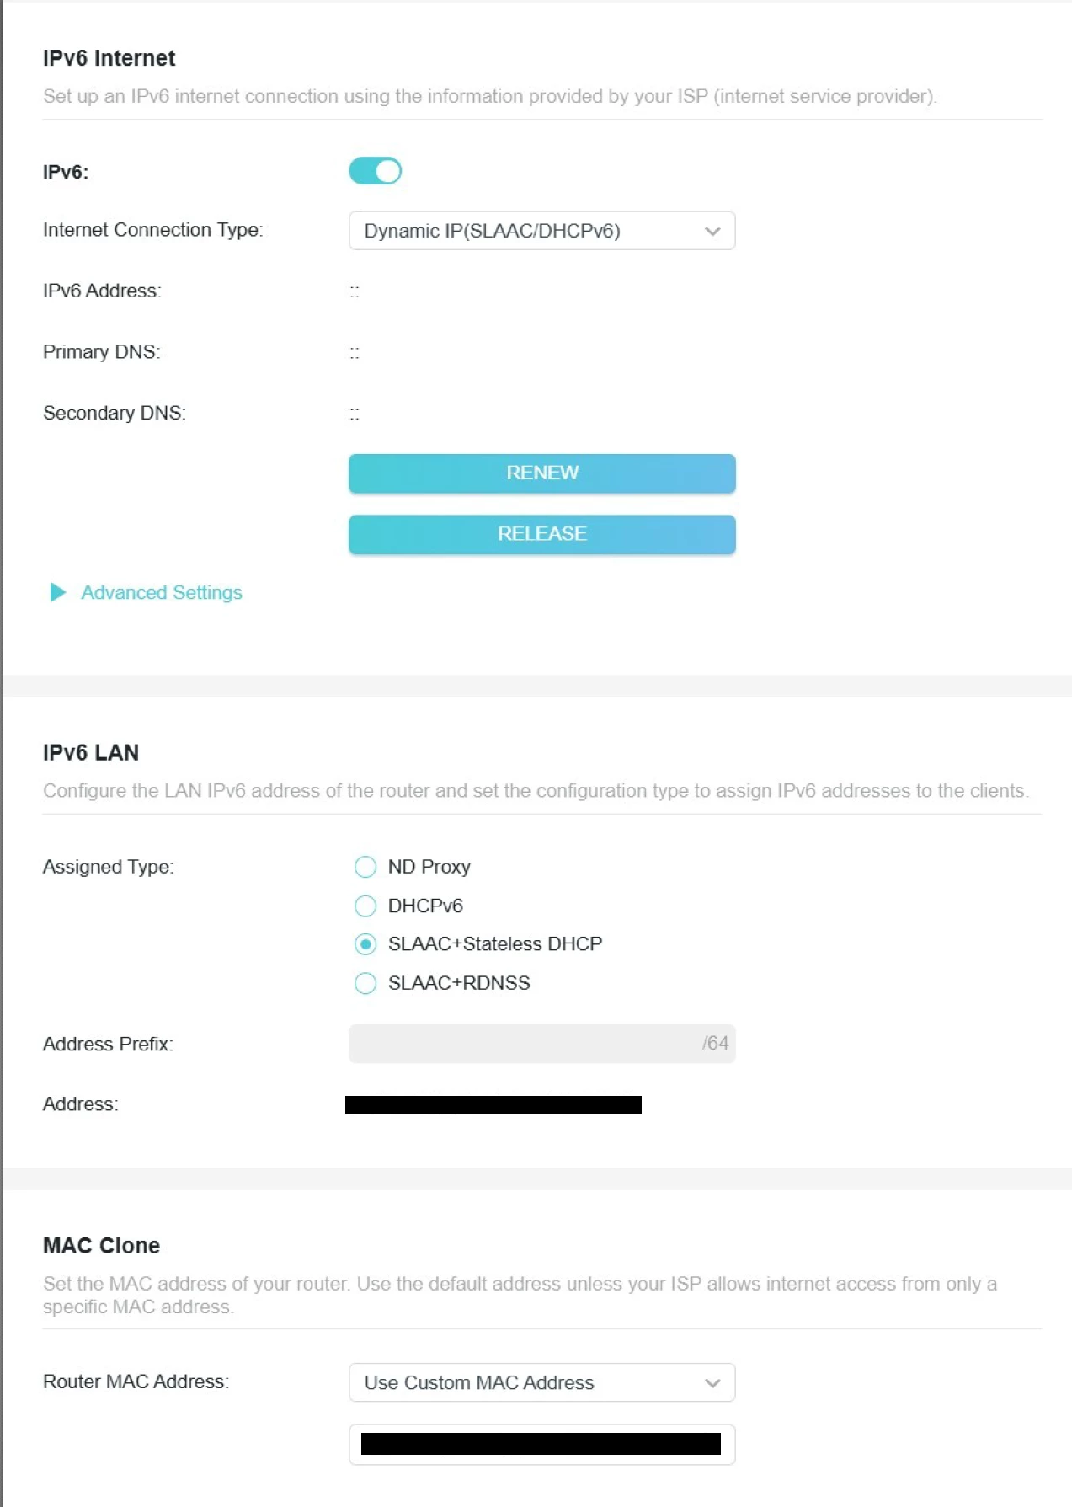Click the Secondary DNS value
The width and height of the screenshot is (1072, 1507).
point(355,414)
